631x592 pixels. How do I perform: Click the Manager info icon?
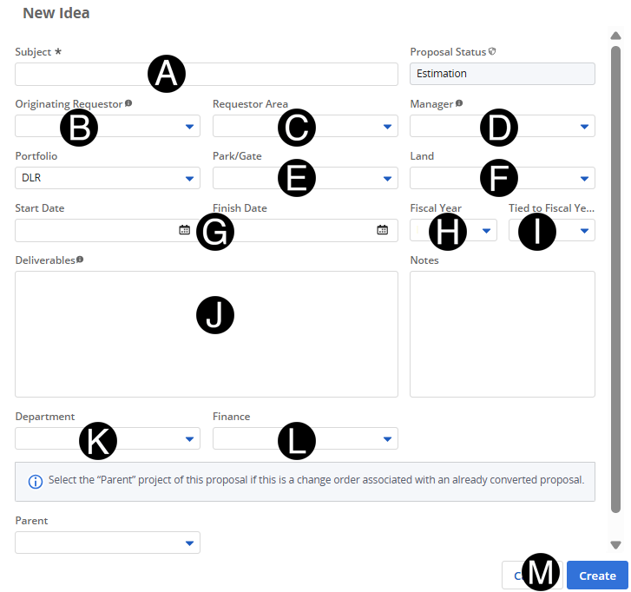coord(459,103)
